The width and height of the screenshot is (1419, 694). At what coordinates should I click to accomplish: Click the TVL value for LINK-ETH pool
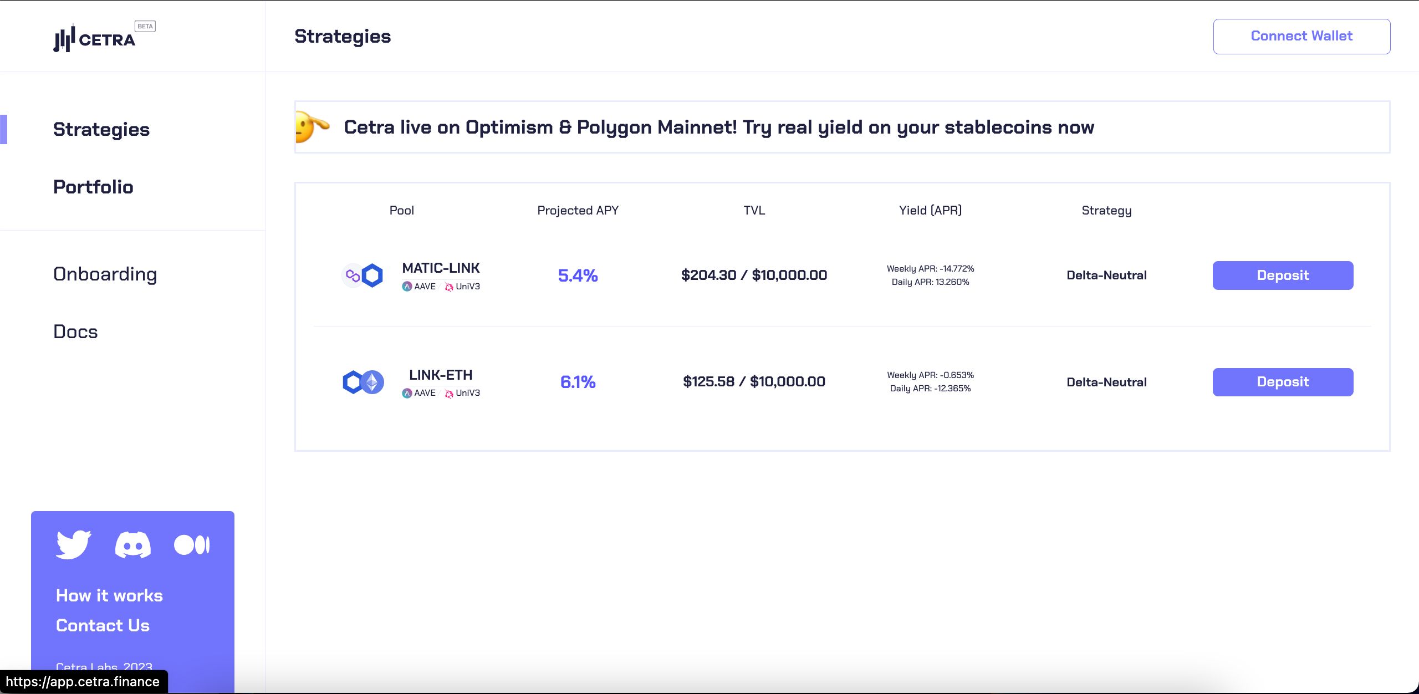coord(754,381)
